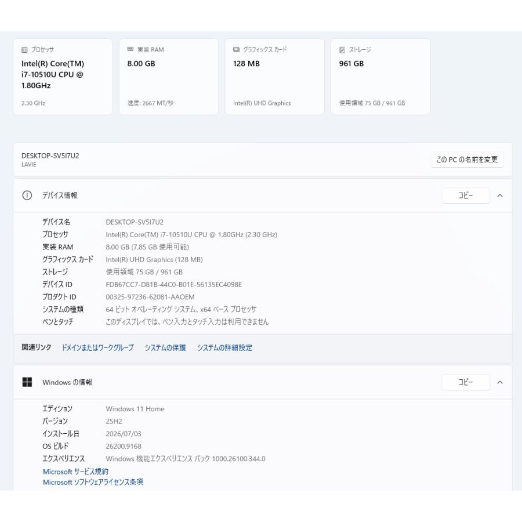Open システムの詳細設定 link
522x522 pixels.
point(224,348)
